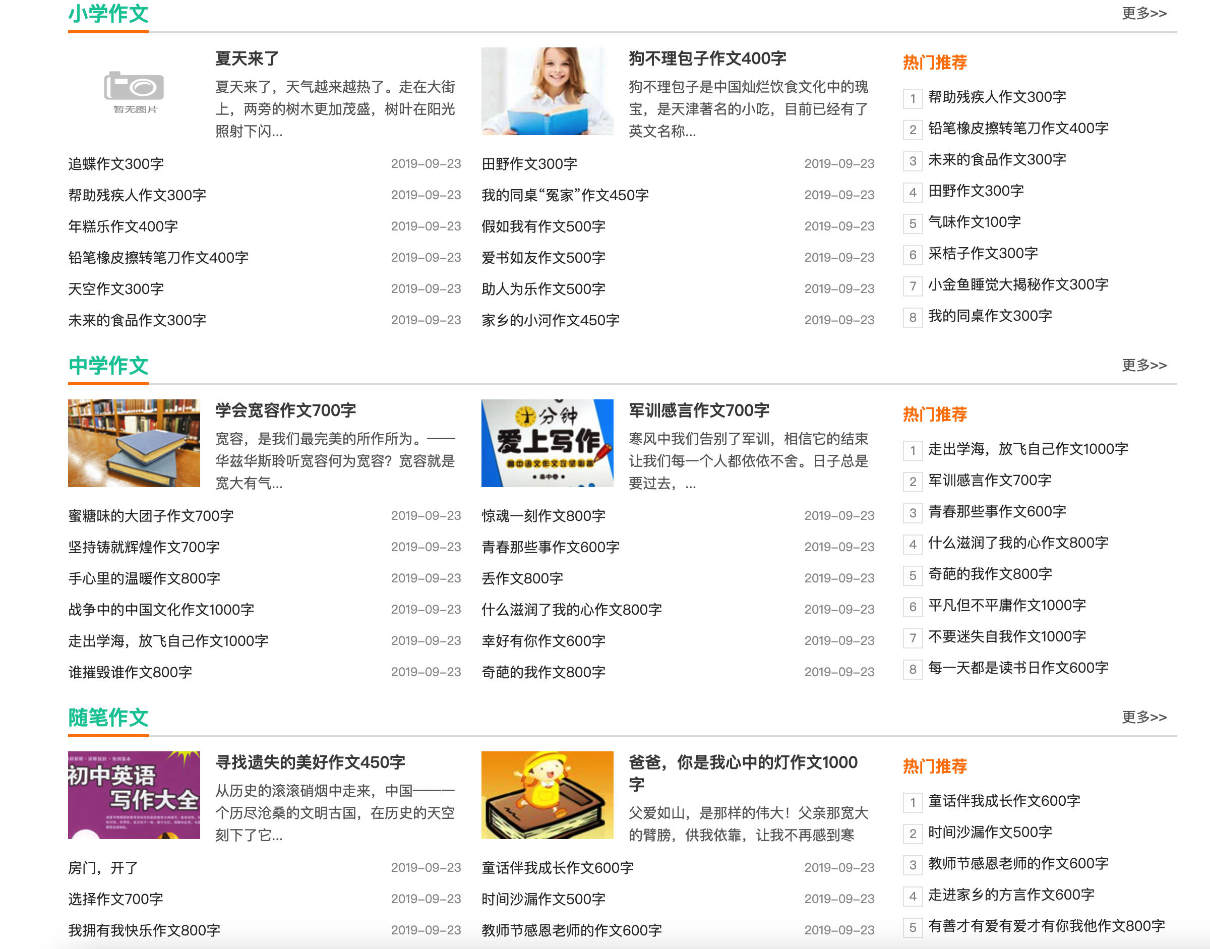Open hot pick 采桔子作文300字
The width and height of the screenshot is (1210, 949).
click(983, 253)
